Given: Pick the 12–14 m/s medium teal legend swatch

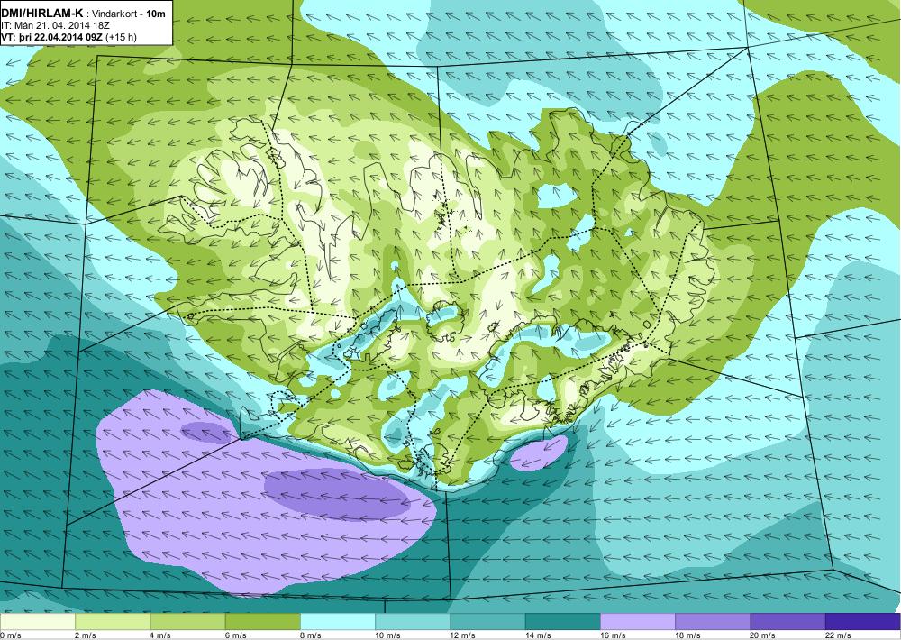Looking at the screenshot, I should [x=487, y=622].
